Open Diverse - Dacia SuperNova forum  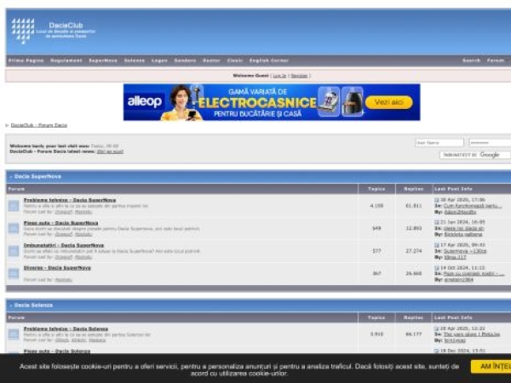point(57,268)
